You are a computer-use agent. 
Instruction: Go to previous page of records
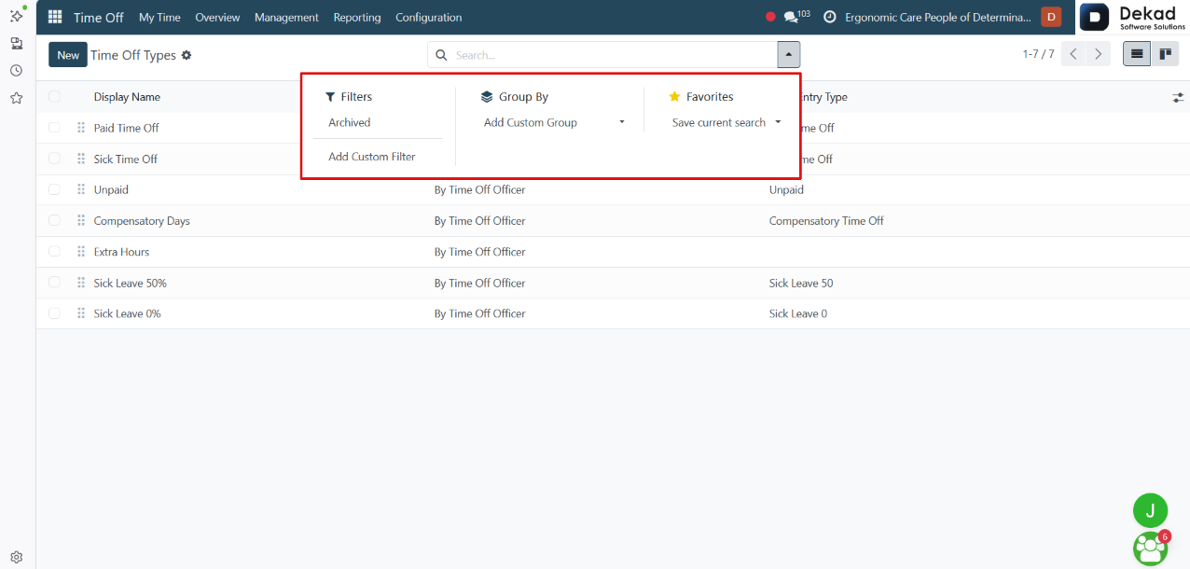click(1073, 54)
